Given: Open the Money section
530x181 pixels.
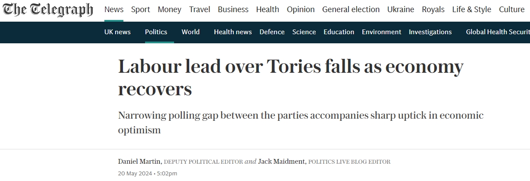Looking at the screenshot, I should point(170,10).
